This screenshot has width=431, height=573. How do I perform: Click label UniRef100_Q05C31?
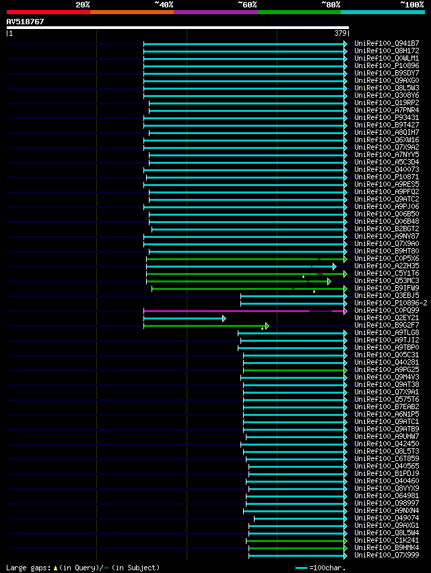click(387, 355)
